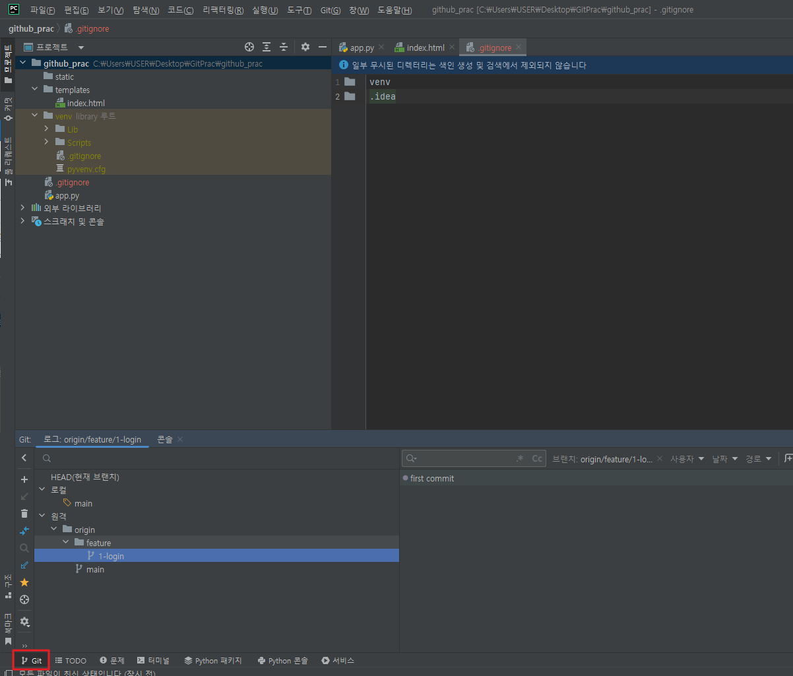Expand all in the project toolbar

pyautogui.click(x=267, y=47)
